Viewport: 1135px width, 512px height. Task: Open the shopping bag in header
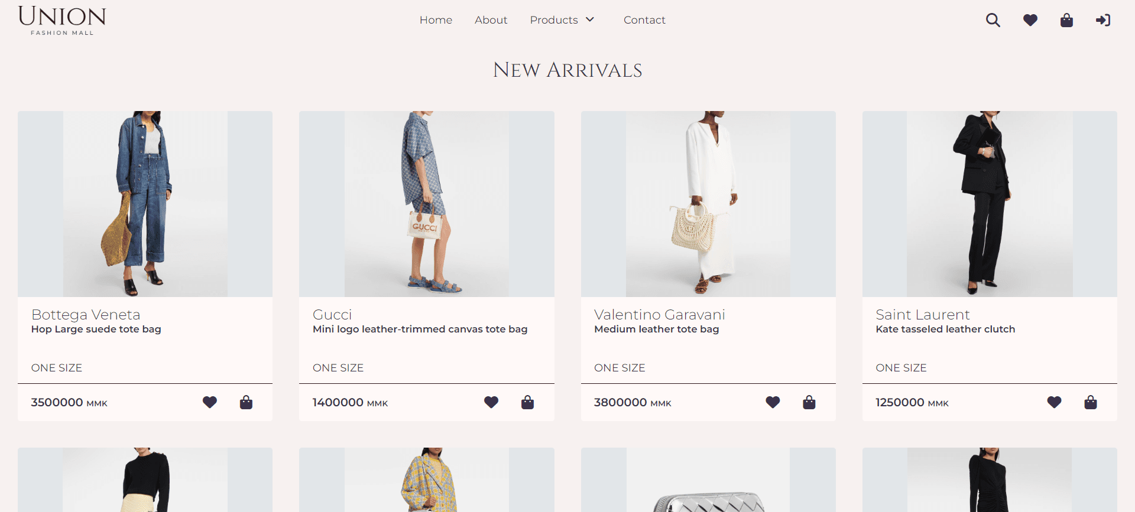(x=1066, y=20)
